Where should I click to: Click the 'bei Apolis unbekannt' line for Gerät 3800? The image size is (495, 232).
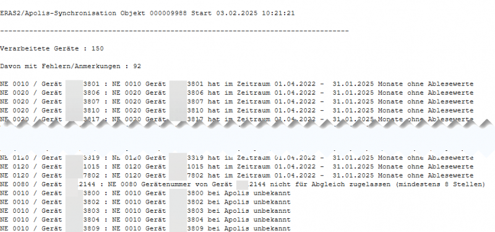(145, 193)
